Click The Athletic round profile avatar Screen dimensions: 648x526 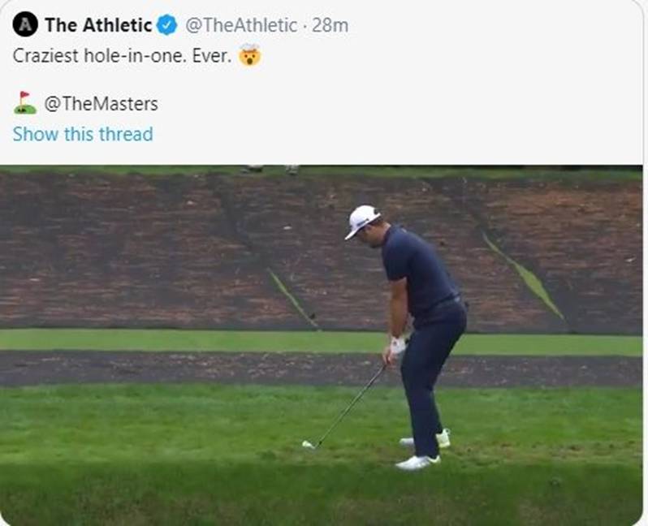coord(26,24)
